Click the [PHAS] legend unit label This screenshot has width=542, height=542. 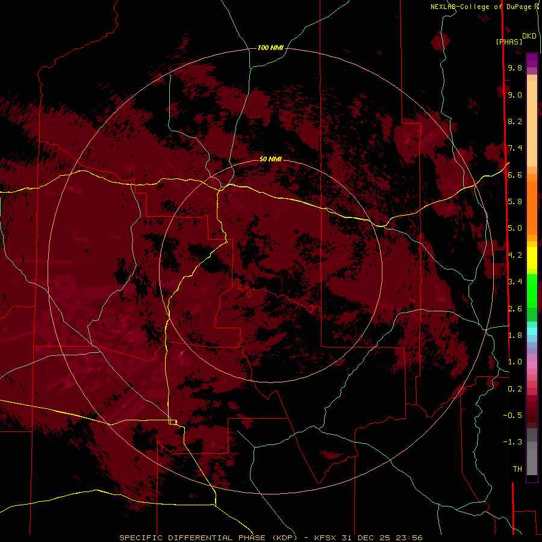509,42
